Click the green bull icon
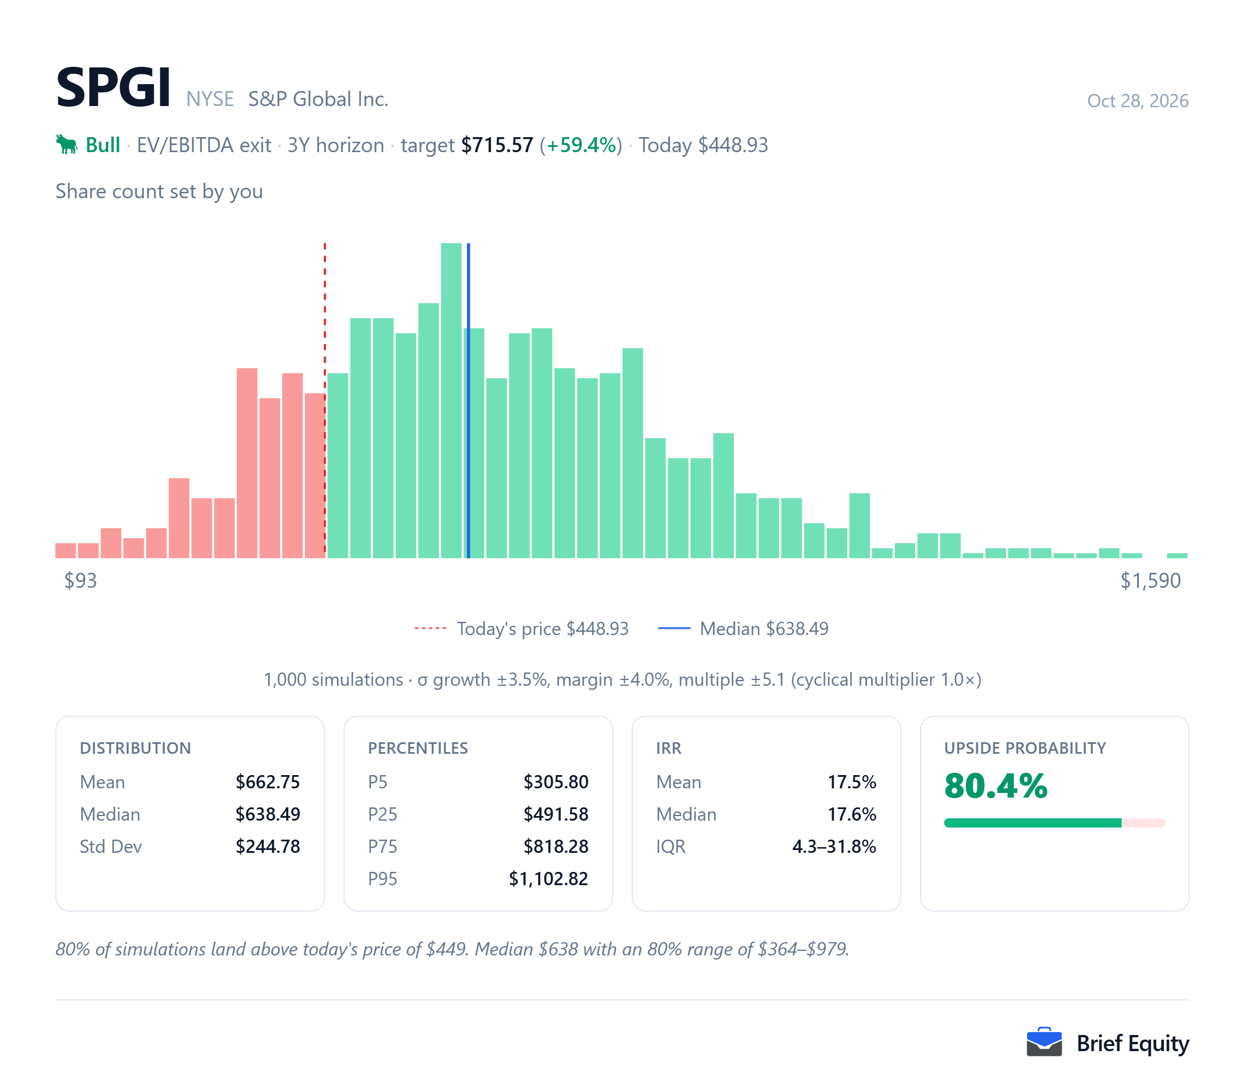Screen dimensions: 1245x1088 point(66,145)
